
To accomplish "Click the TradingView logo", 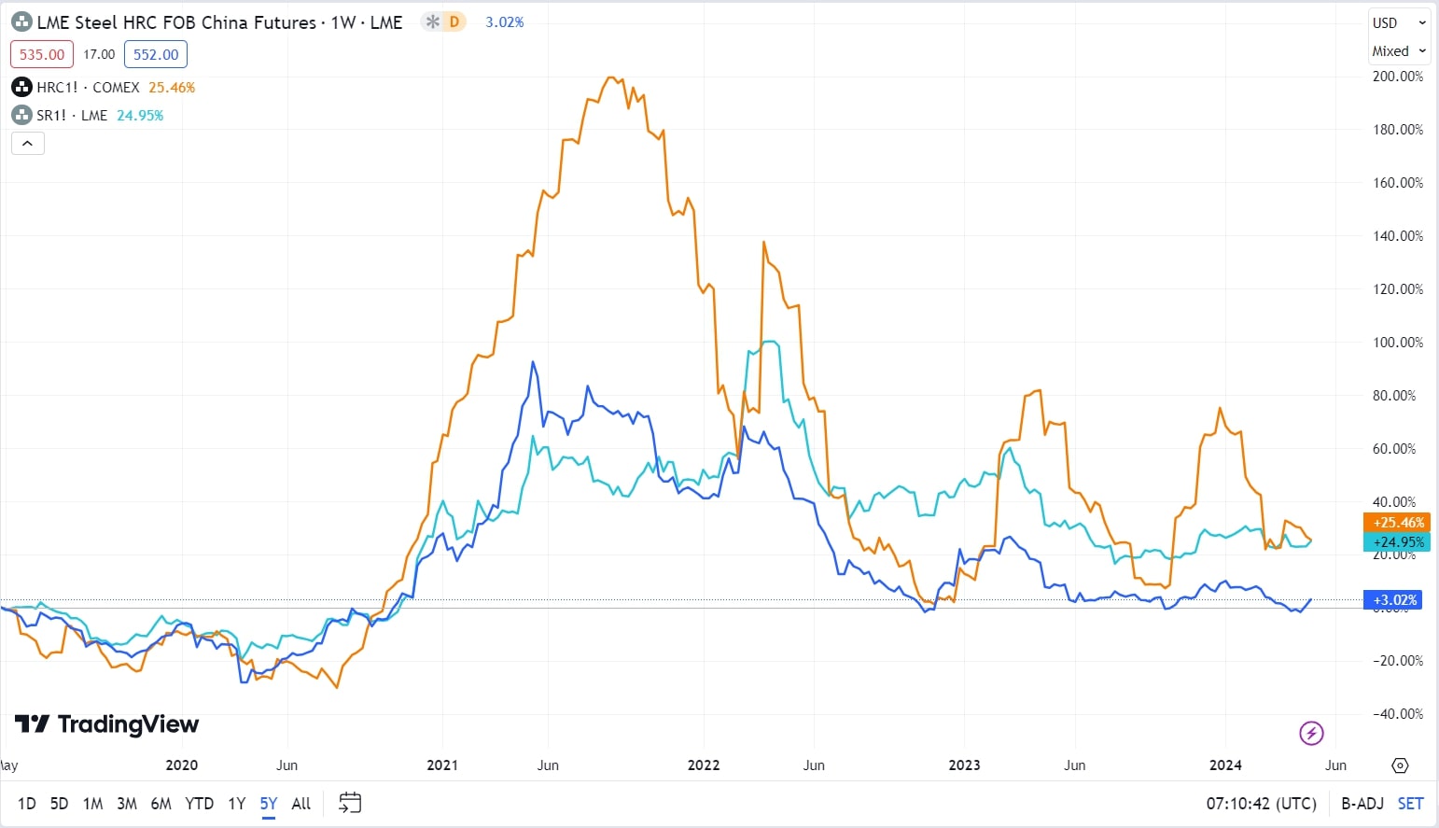I will click(105, 724).
